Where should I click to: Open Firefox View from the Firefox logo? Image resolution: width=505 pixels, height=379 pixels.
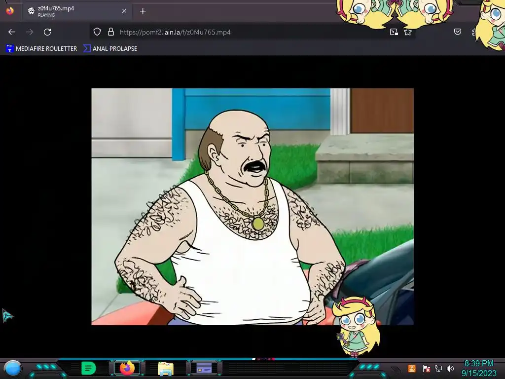(x=10, y=11)
